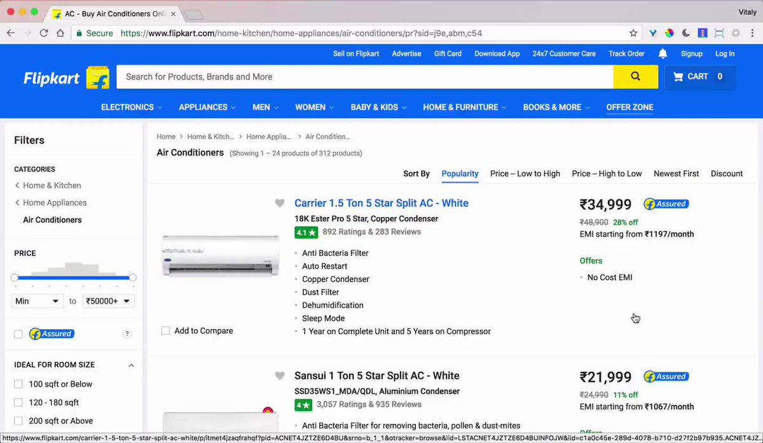Enable the Assured filter checkbox
Viewport: 763px width, 443px height.
[18, 334]
